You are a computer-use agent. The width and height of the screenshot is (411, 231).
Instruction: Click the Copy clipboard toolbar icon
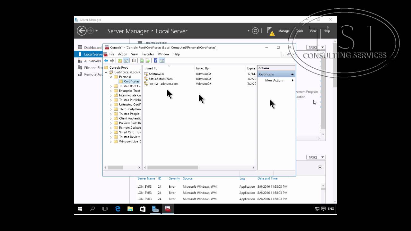click(x=134, y=61)
